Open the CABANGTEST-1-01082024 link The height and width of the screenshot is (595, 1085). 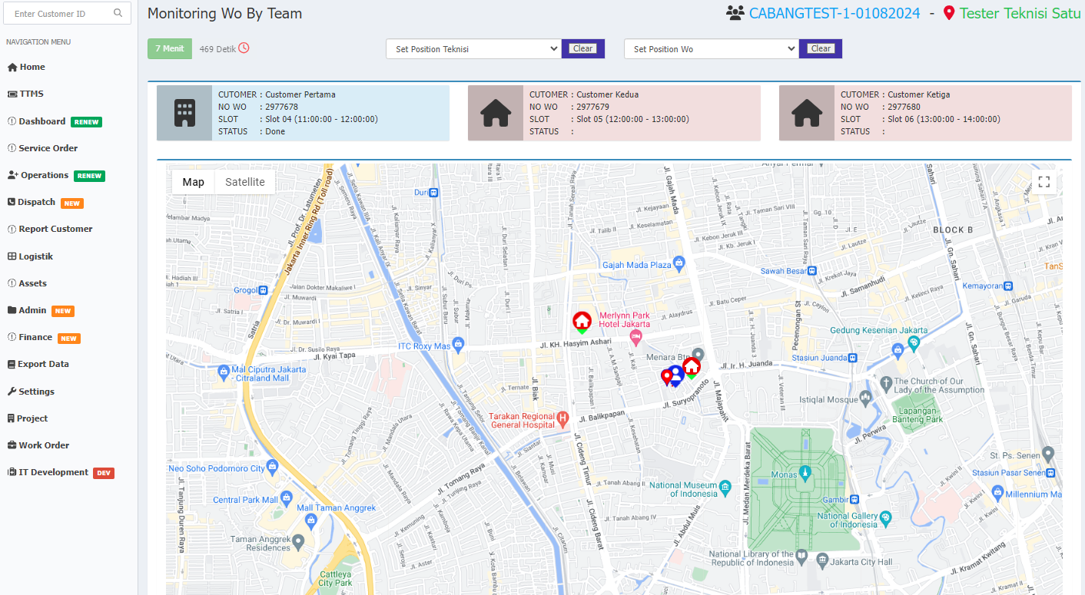[x=835, y=12]
